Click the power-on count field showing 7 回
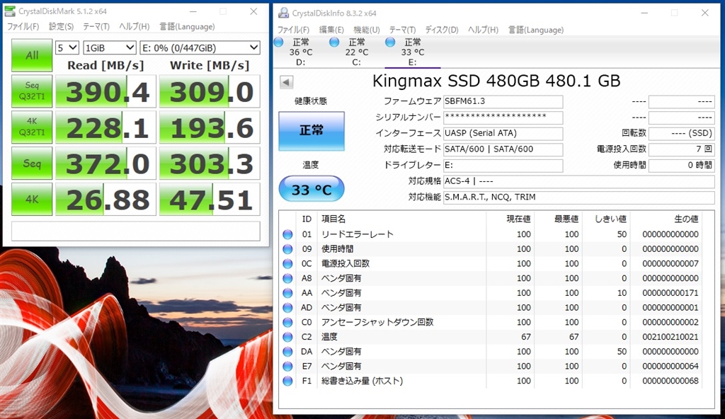 click(x=682, y=149)
